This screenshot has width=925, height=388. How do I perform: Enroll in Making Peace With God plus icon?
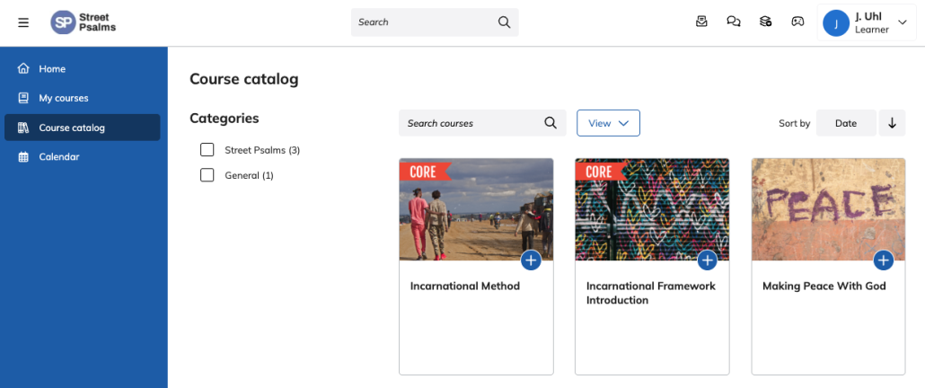point(883,260)
